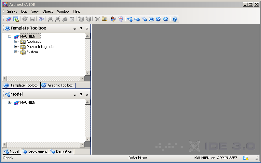
Task: Collapse the MAUHIEN node in Template Toolbox
Action: 10,36
